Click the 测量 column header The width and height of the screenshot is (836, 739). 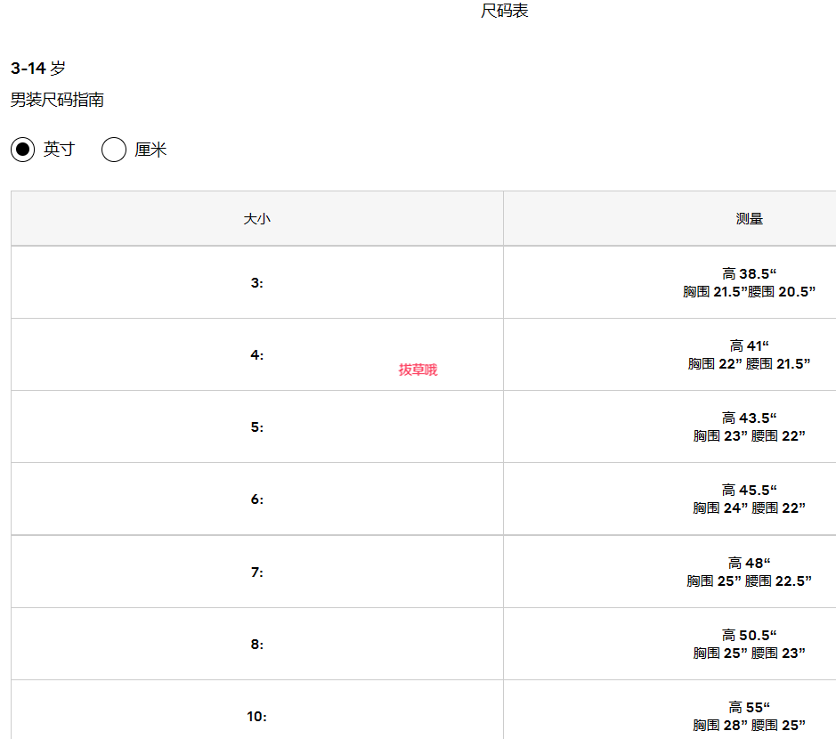pos(750,219)
